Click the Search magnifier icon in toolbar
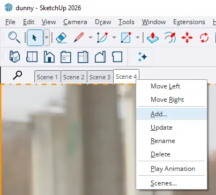Viewport: 216px width, 195px height. click(x=14, y=37)
